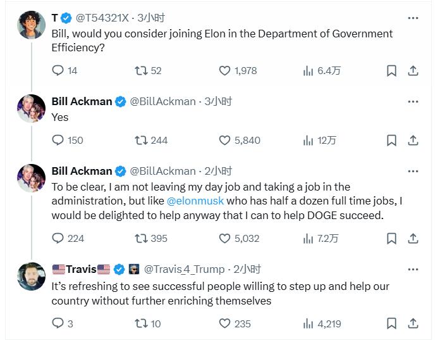Open Bill Ackman's avatar on "Yes" tweet
The height and width of the screenshot is (340, 440).
(x=31, y=108)
